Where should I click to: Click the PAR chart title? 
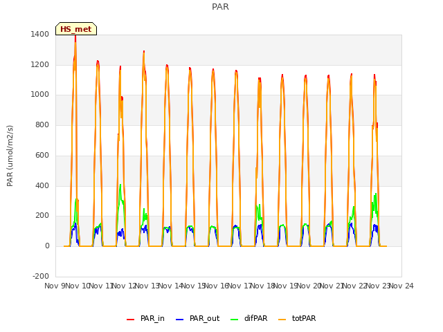click(x=220, y=6)
